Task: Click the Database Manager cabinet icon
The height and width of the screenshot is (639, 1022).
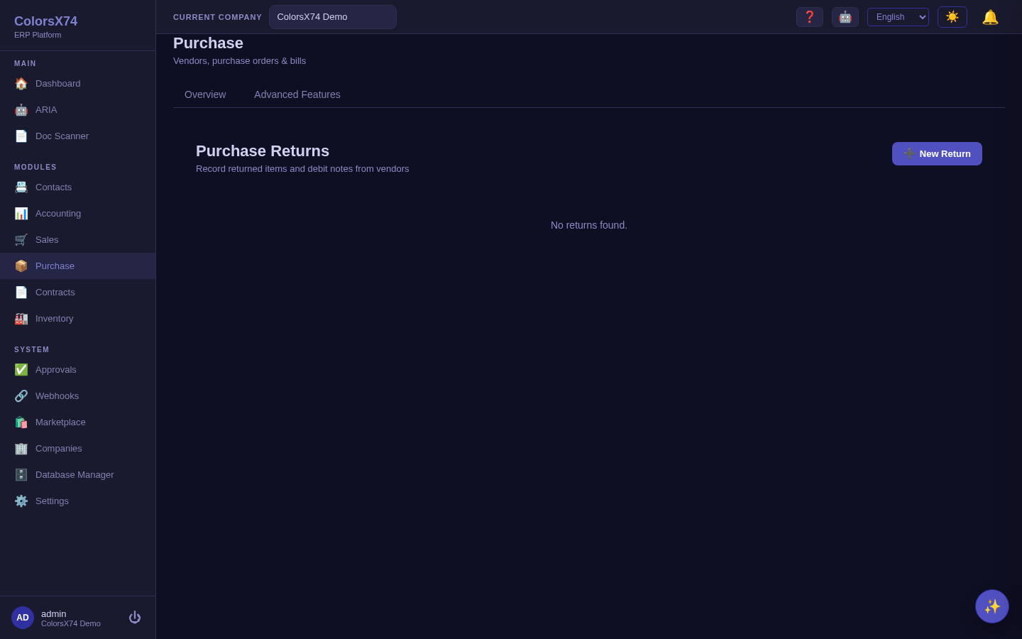Action: point(21,475)
